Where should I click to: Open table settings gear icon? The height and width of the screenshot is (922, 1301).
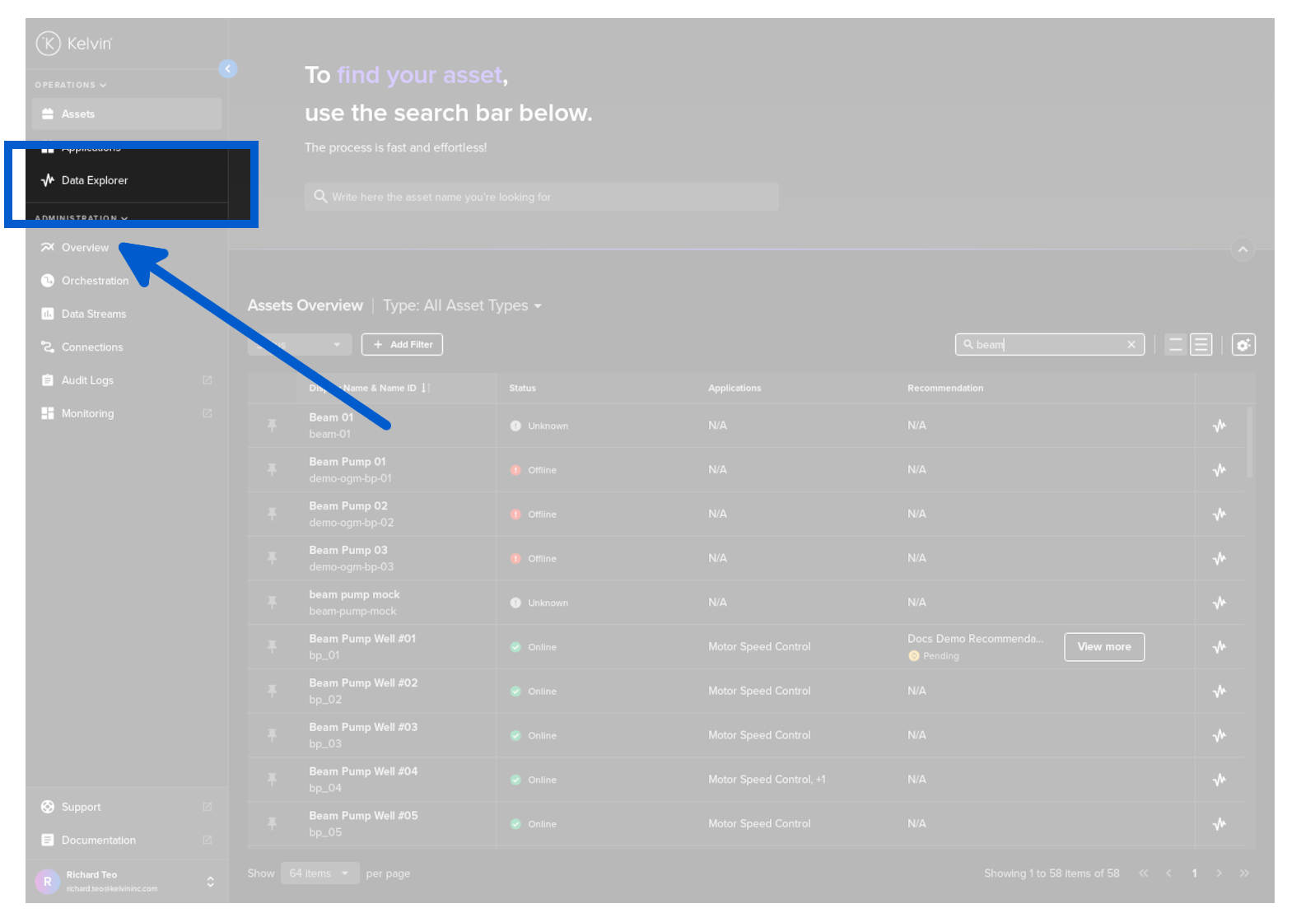click(1243, 345)
